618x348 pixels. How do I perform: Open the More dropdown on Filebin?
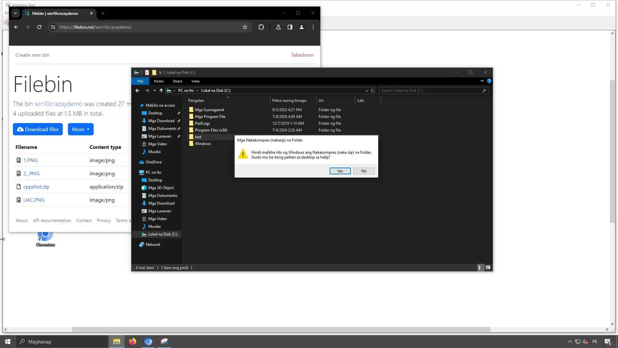[80, 129]
